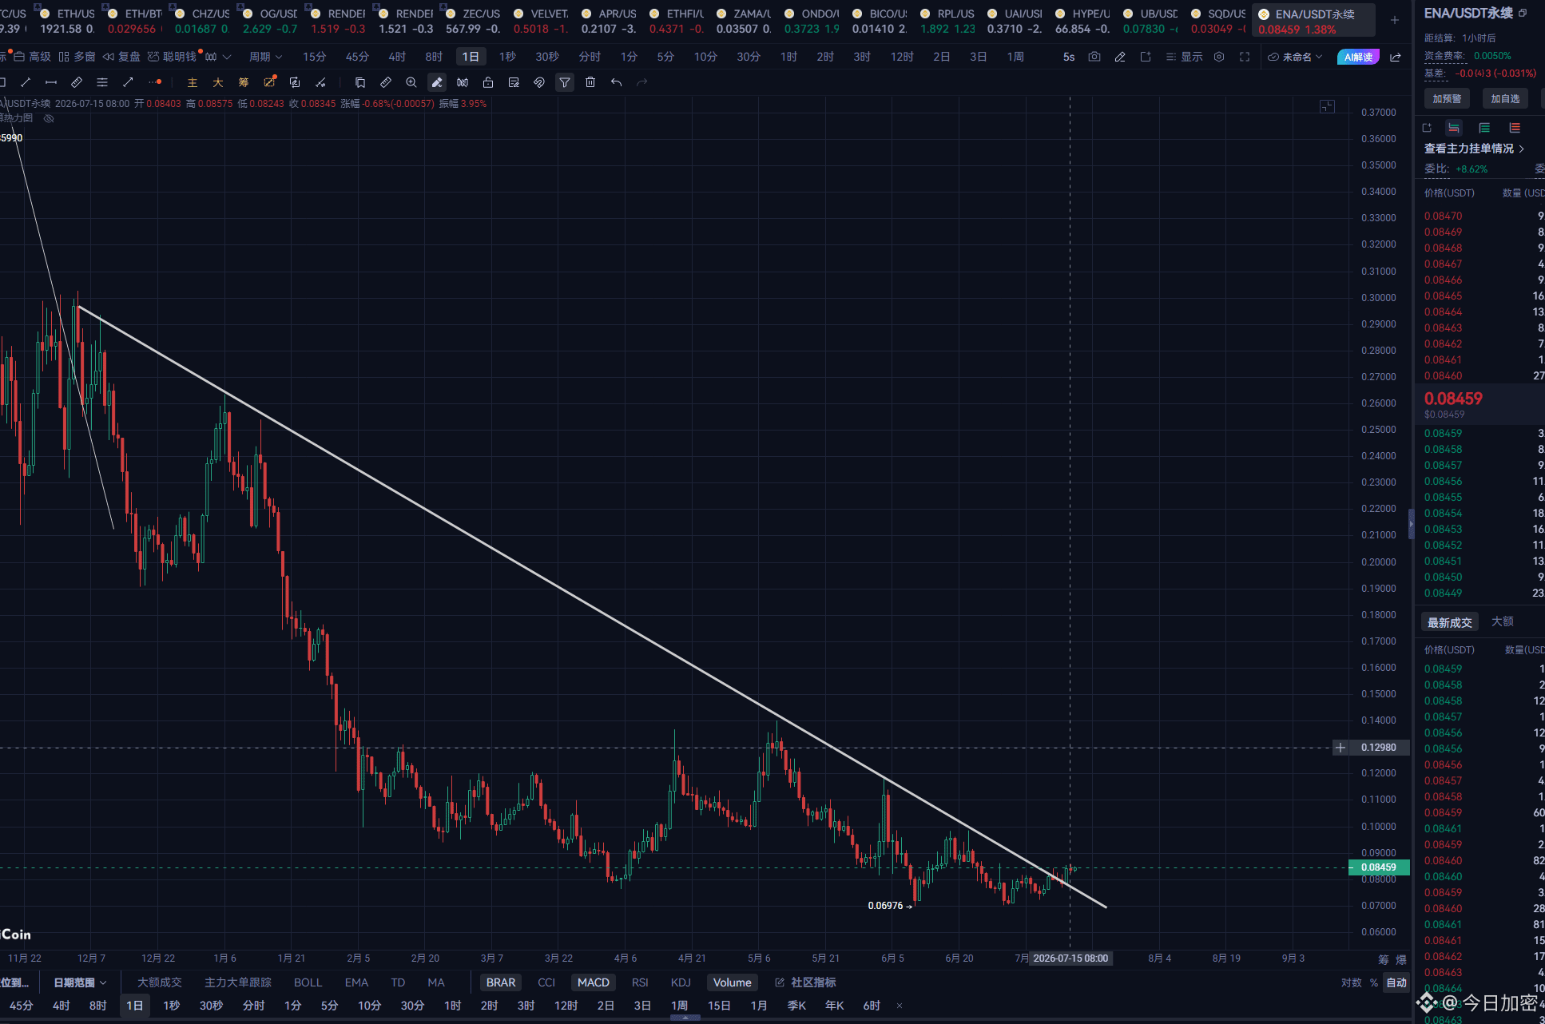Click the pop-out icon beside ENA/USDT永续 title

pos(1523,13)
